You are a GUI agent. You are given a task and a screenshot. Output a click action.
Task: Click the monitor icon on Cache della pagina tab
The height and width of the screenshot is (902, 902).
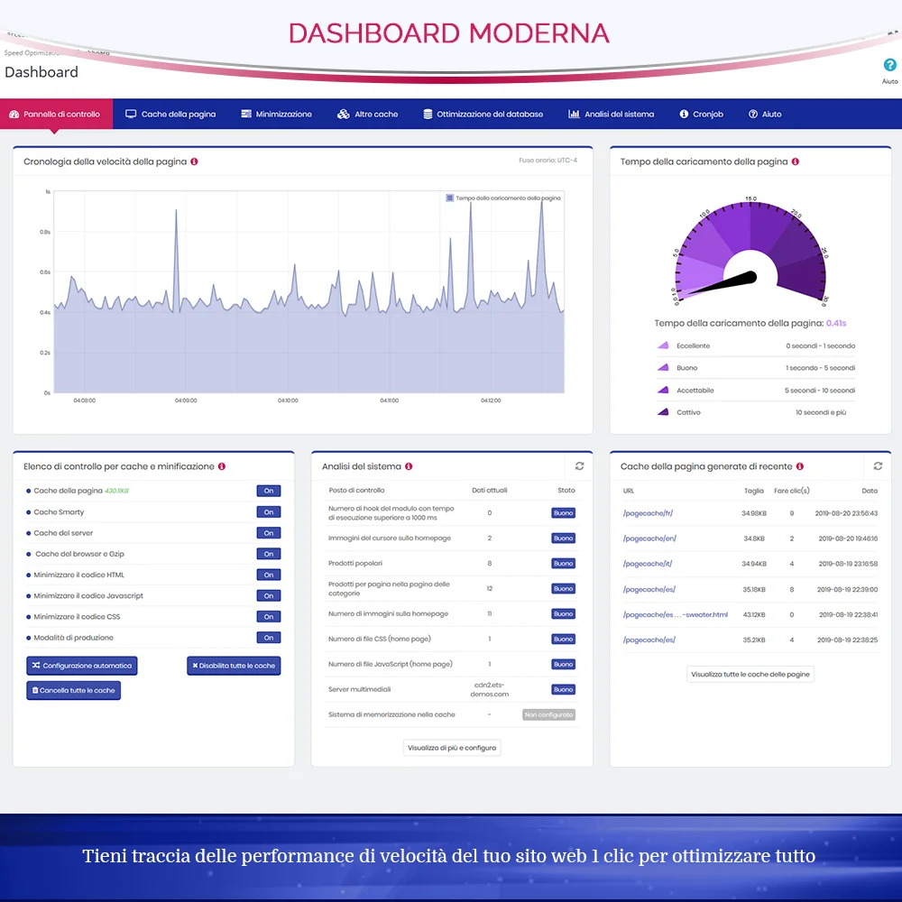pos(130,114)
